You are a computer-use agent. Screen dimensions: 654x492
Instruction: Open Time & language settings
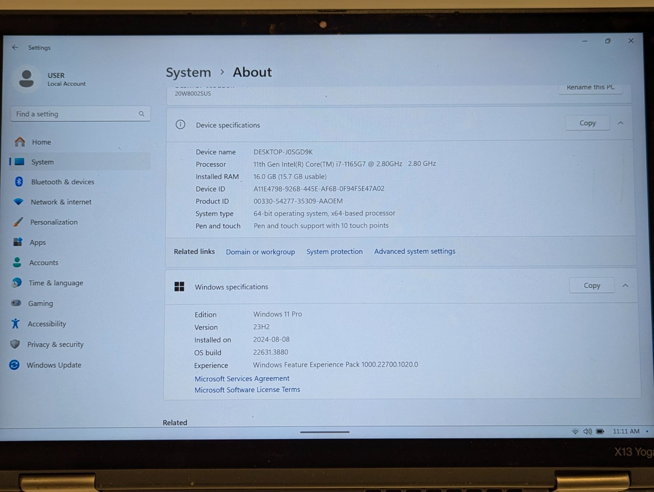tap(56, 283)
